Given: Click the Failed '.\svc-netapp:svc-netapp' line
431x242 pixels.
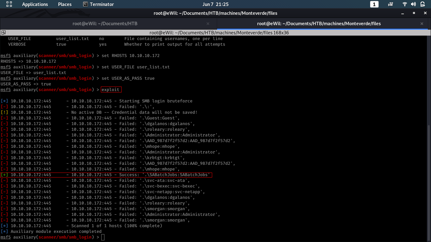Looking at the screenshot, I should [103, 192].
